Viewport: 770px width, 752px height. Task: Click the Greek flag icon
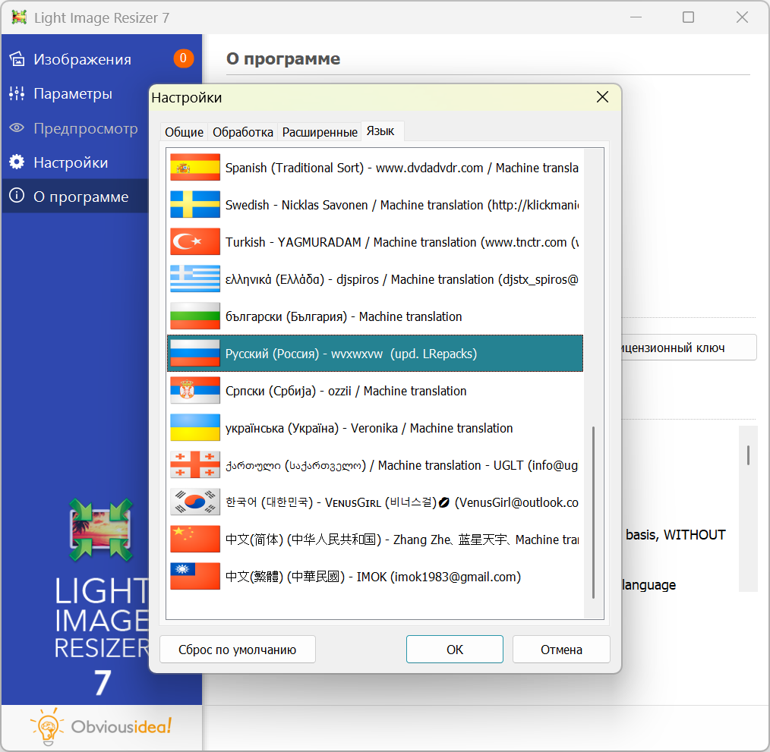click(195, 278)
